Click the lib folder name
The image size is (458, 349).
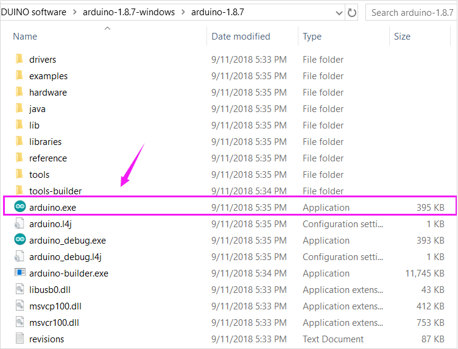34,125
